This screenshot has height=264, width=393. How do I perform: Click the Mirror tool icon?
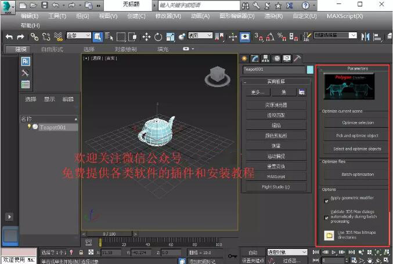tap(365, 37)
